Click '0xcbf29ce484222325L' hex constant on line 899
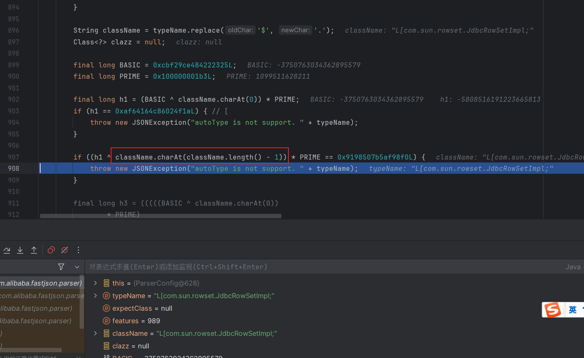 [x=193, y=65]
